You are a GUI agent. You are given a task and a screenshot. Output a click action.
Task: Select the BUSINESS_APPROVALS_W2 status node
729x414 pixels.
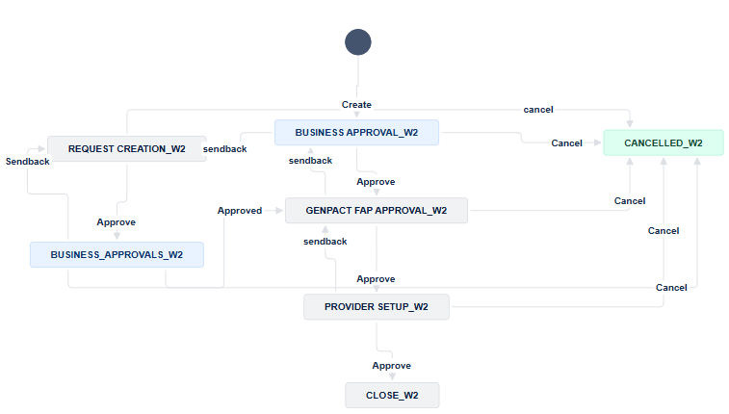(x=117, y=254)
